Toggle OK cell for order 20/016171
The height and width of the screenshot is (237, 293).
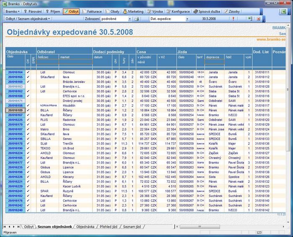click(28, 101)
